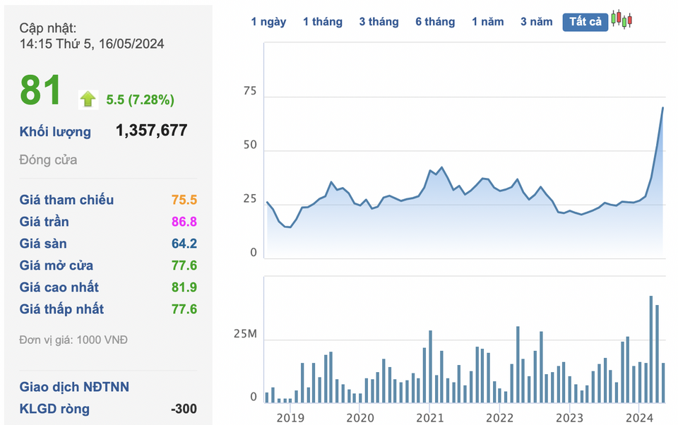Click the 'KLGD ròng' label
Image resolution: width=678 pixels, height=425 pixels.
coord(54,409)
